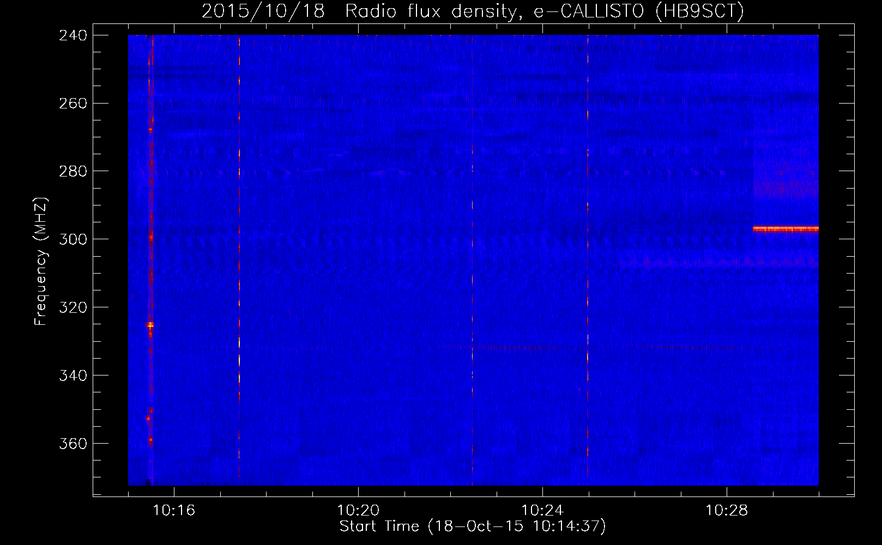Click the 260 frequency tick label
Screen dimensions: 882x545
[x=73, y=103]
